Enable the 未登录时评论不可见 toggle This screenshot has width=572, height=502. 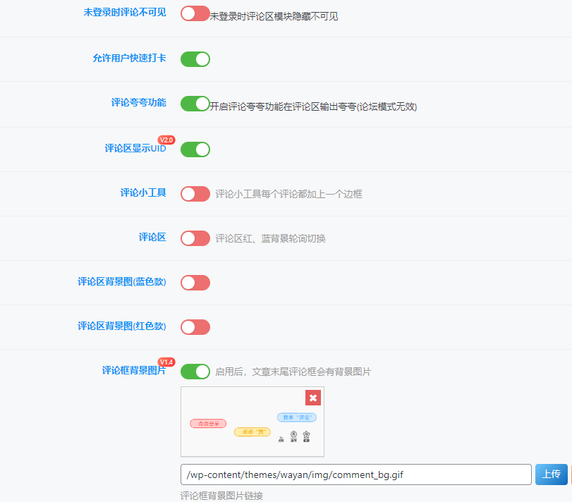click(195, 13)
